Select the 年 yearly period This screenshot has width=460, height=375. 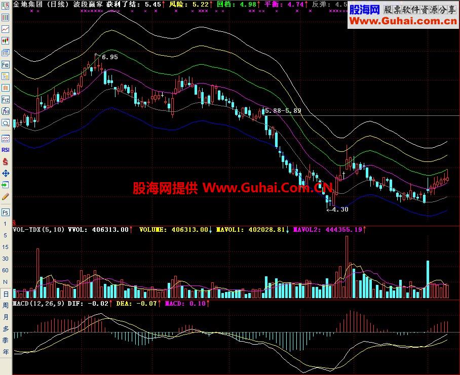tap(6, 352)
